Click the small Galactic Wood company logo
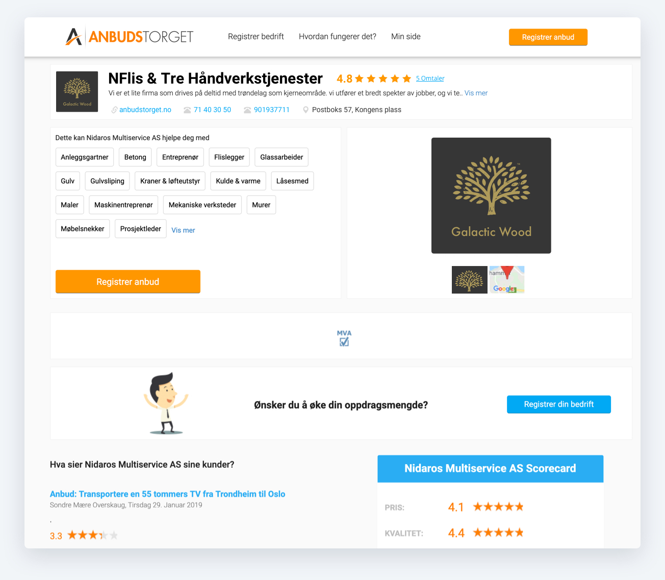 click(77, 92)
